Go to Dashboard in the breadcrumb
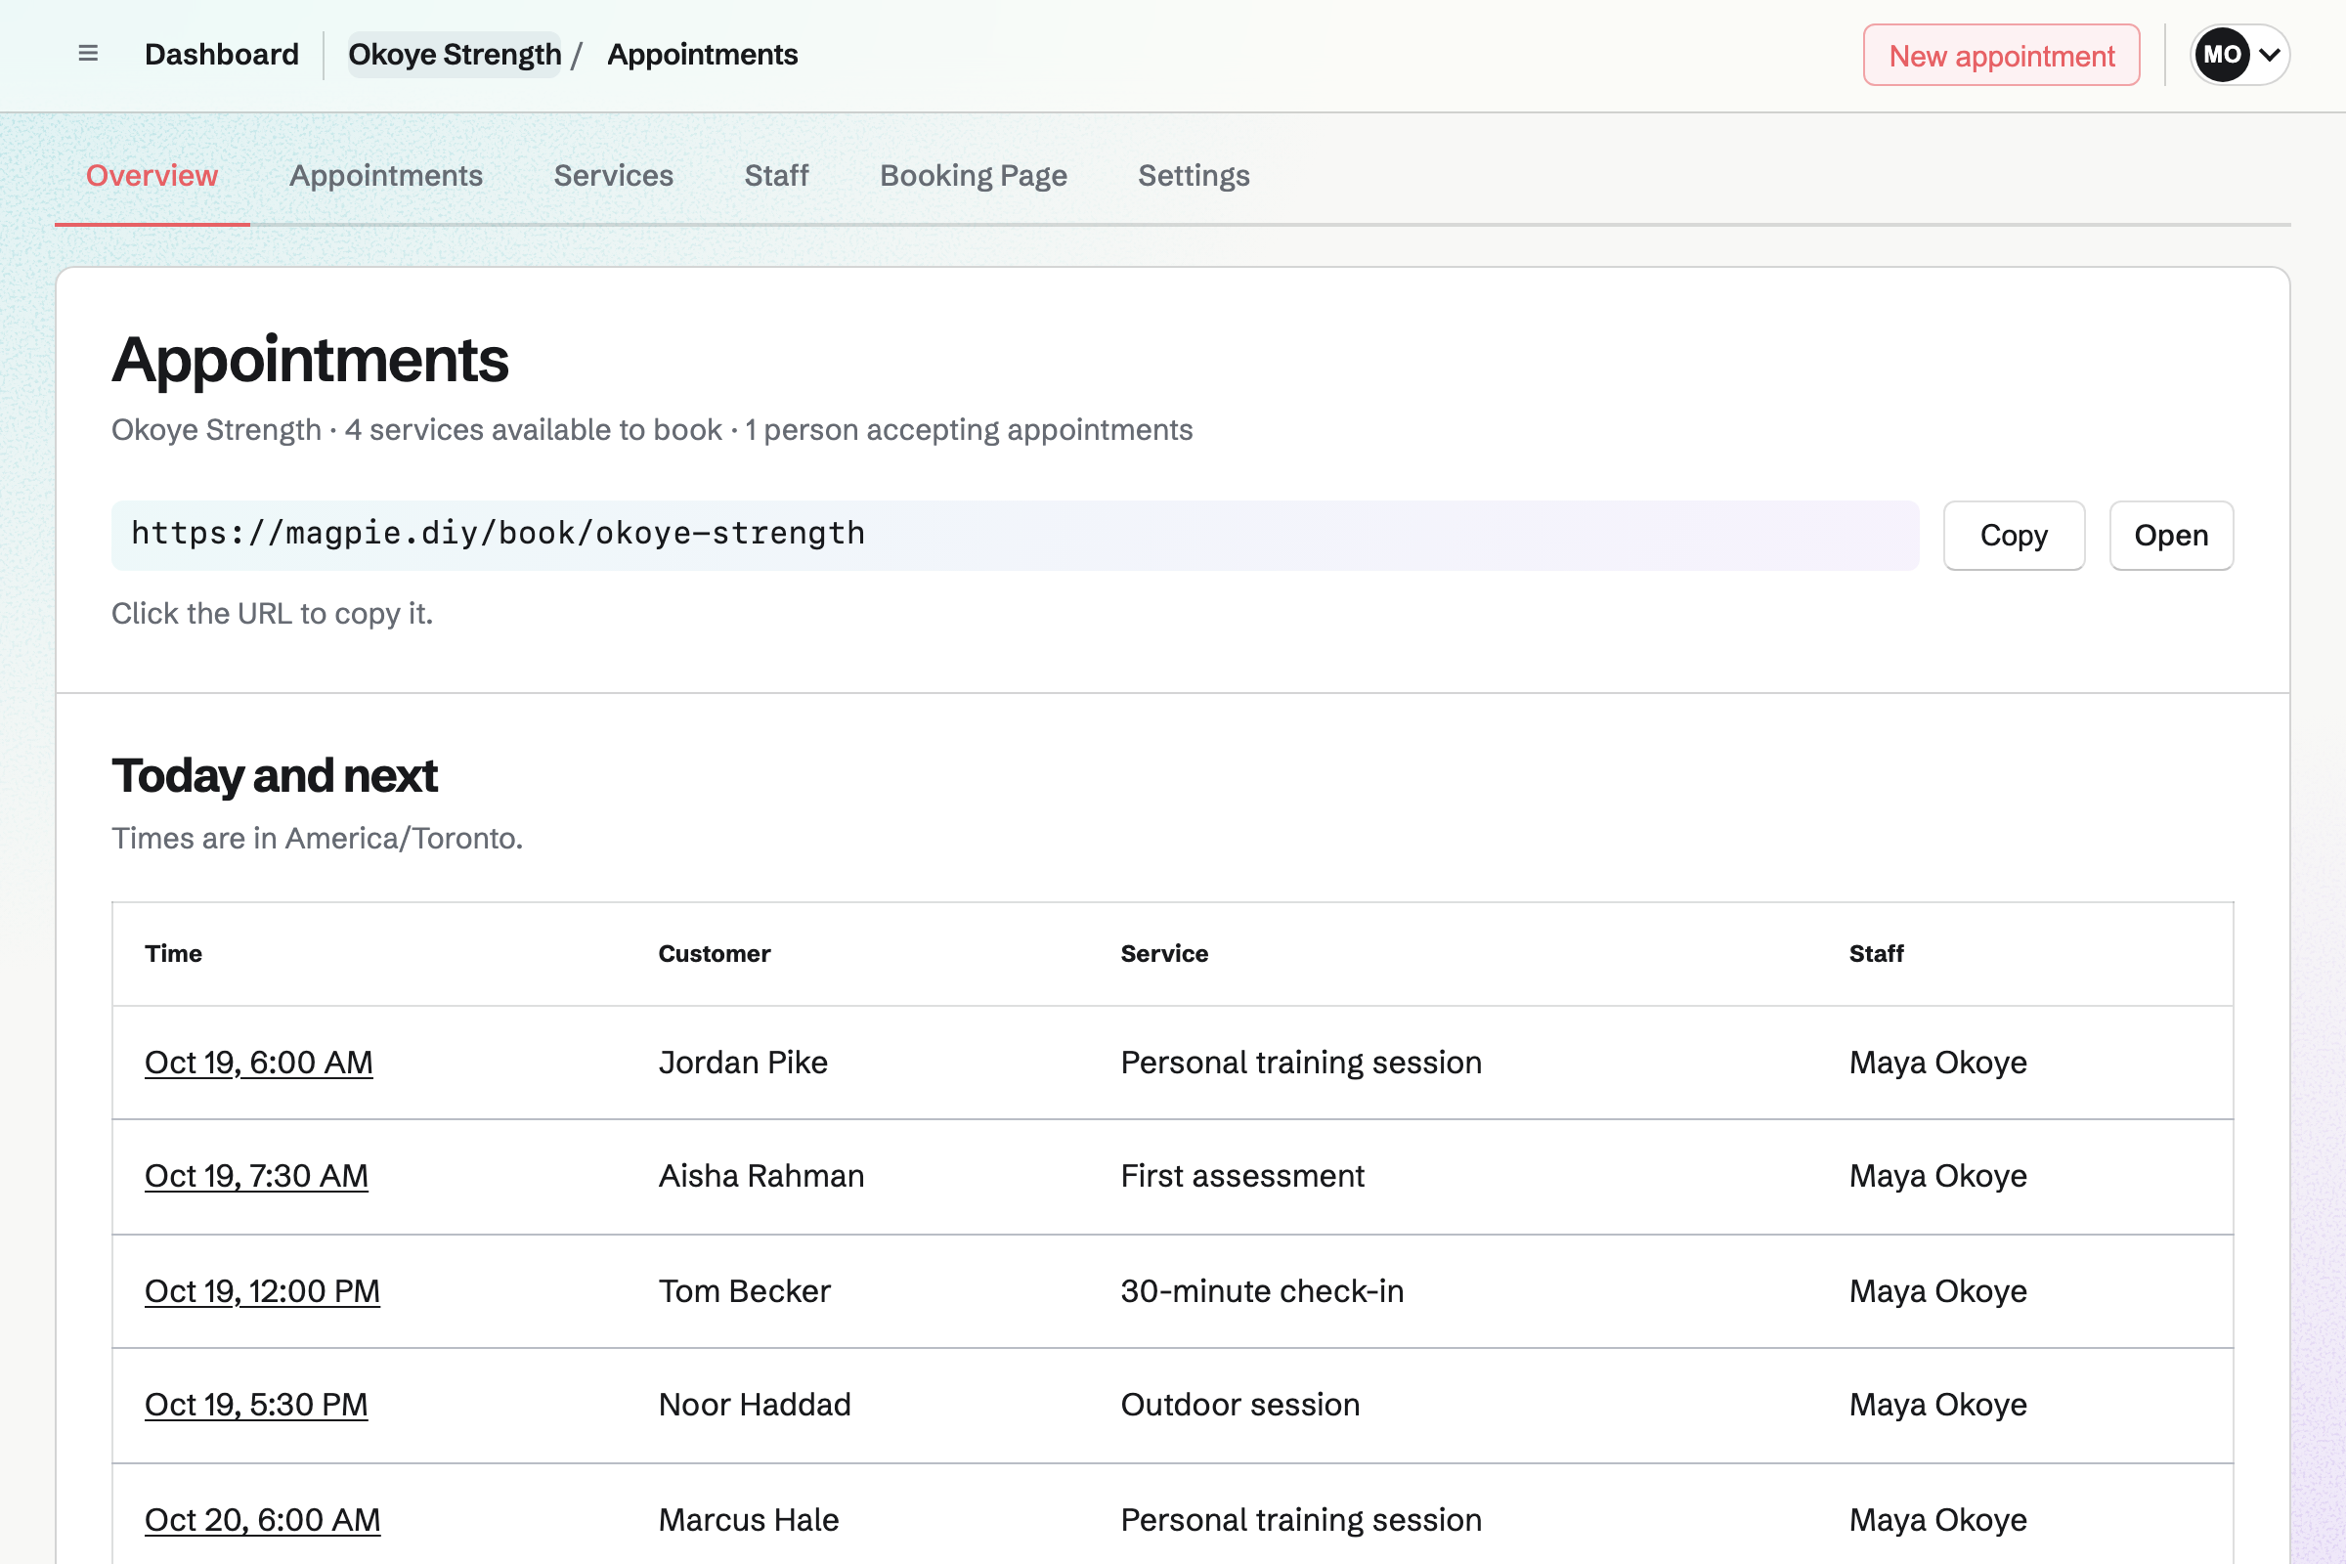Screen dimensions: 2346x1564 [222, 54]
